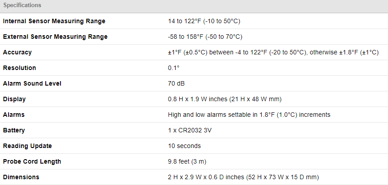Click the External Sensor Measuring Range label
The height and width of the screenshot is (185, 388).
55,37
